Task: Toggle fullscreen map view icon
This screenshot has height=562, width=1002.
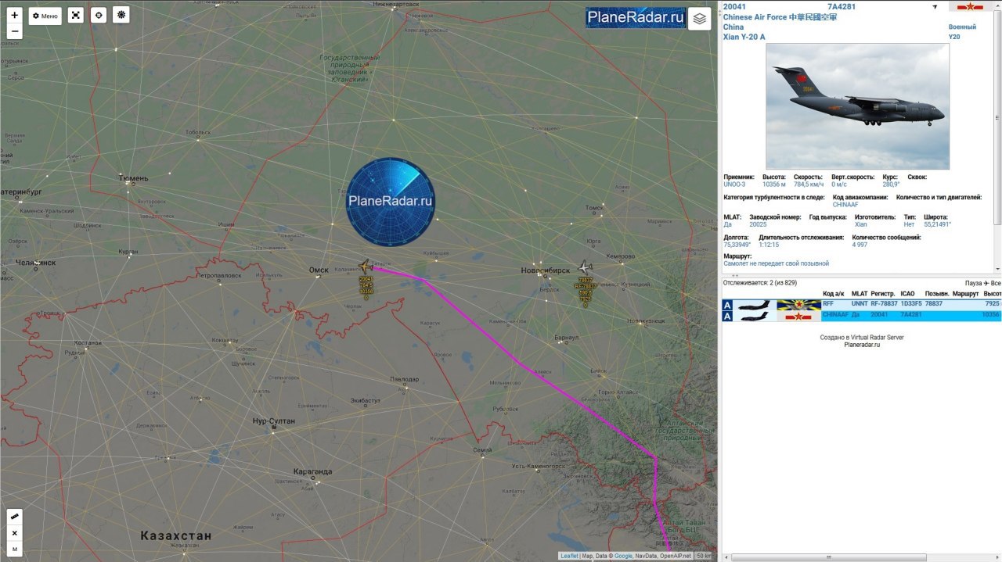Action: [75, 16]
